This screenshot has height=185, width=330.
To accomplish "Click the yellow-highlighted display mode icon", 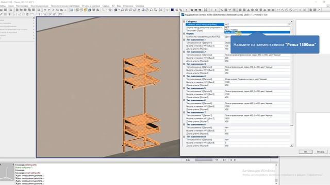I will [85, 10].
